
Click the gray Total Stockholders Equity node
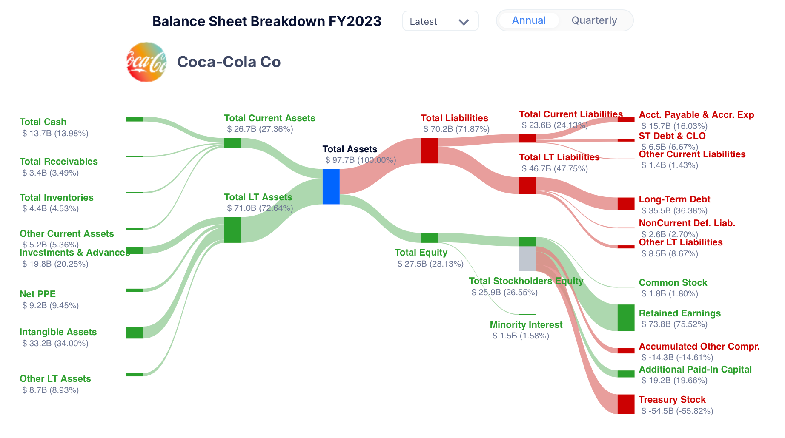527,259
